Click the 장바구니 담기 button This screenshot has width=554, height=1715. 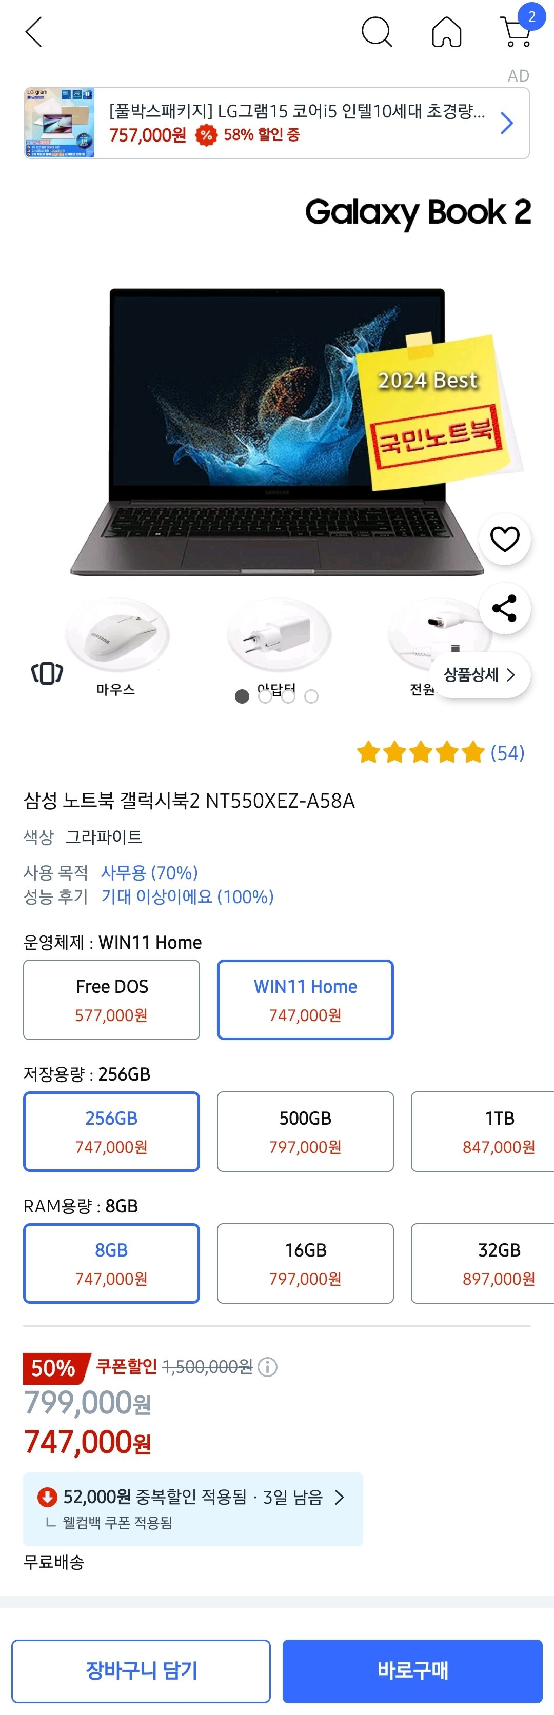[x=141, y=1670]
